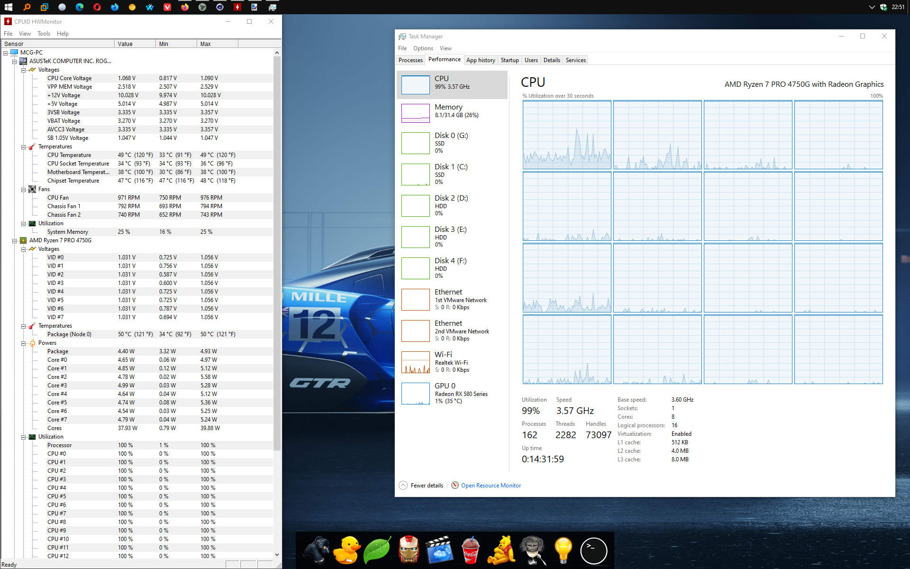Click the Windows Start button

8,7
